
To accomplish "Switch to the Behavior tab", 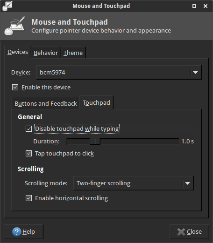I will coord(46,53).
